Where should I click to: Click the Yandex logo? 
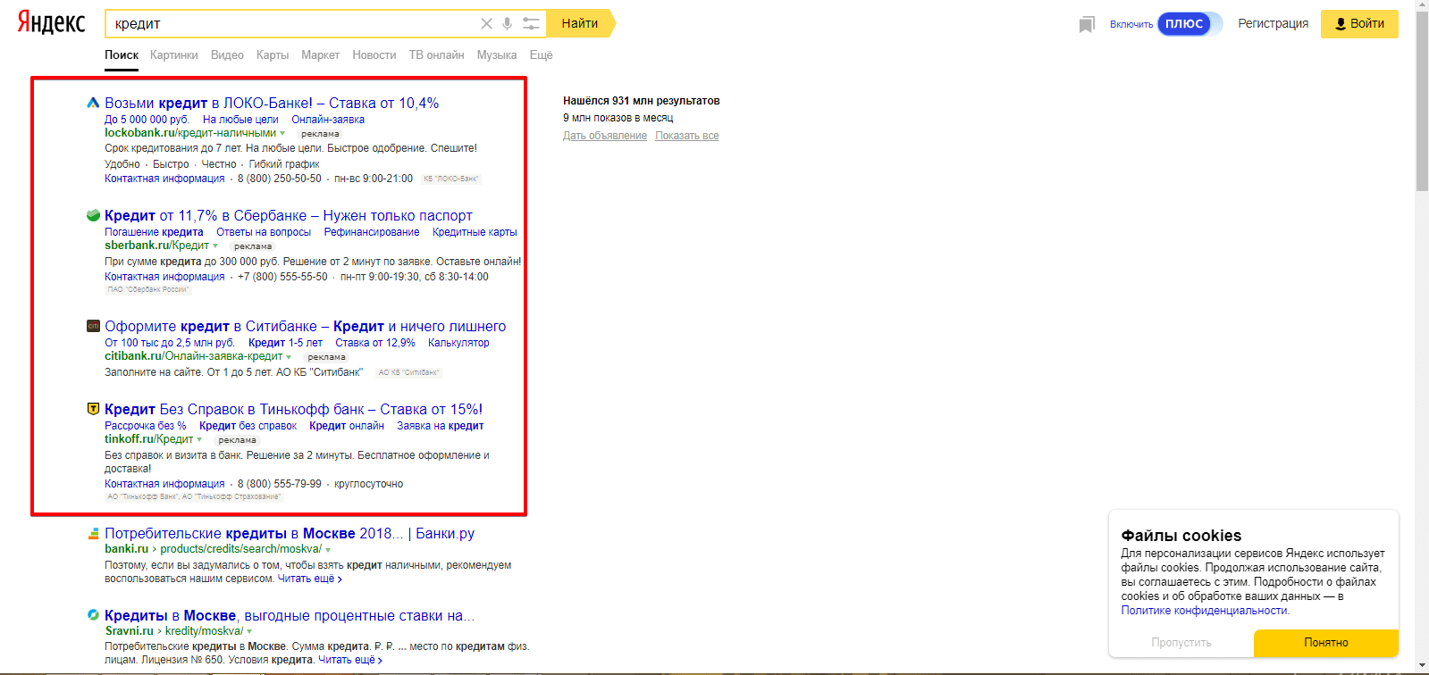[x=51, y=23]
